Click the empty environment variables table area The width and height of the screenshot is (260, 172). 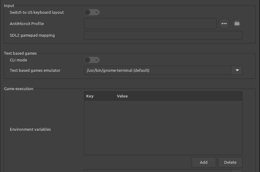[163, 127]
